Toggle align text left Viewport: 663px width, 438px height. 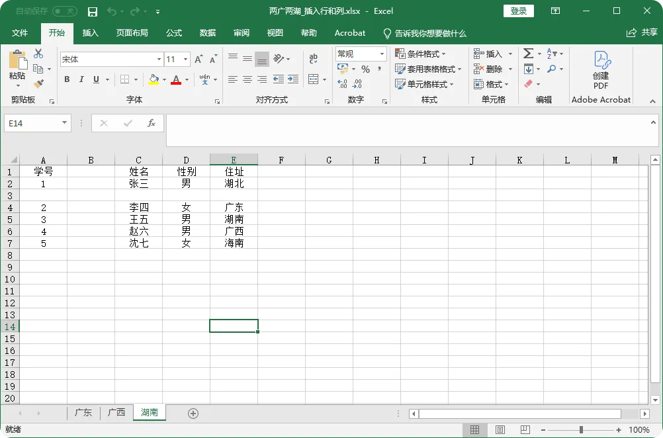coord(232,79)
